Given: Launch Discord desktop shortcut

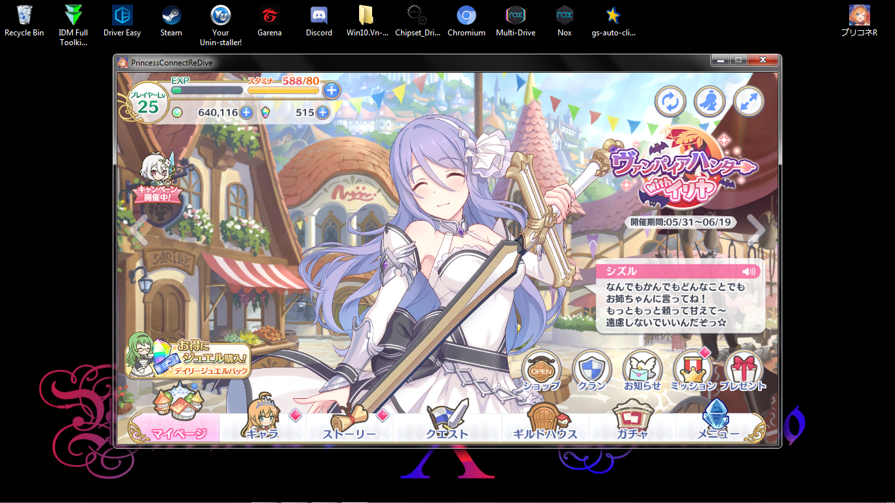Looking at the screenshot, I should click(x=319, y=21).
